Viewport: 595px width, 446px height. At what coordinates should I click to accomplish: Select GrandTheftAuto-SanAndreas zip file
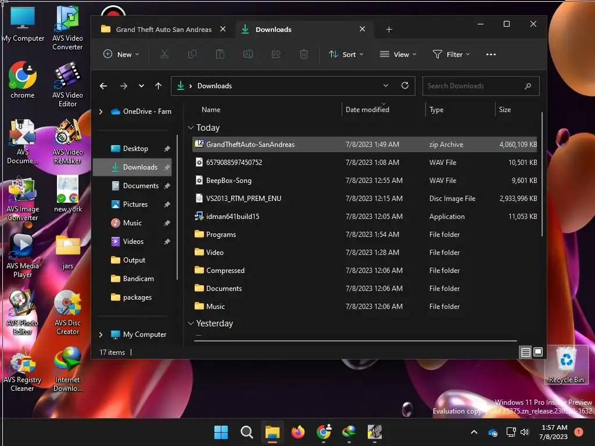tap(365, 145)
